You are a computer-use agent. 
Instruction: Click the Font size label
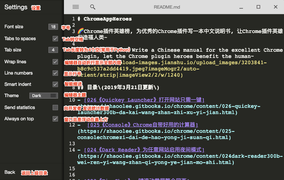[14, 27]
